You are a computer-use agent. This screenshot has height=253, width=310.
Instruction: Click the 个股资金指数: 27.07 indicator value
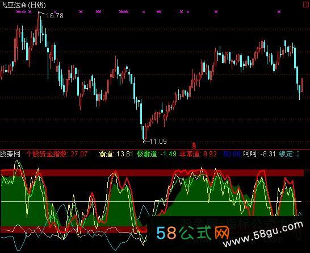click(x=57, y=154)
